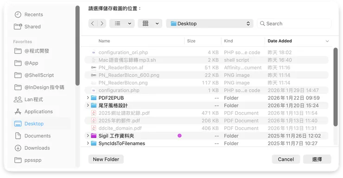Click the Search field

[294, 24]
